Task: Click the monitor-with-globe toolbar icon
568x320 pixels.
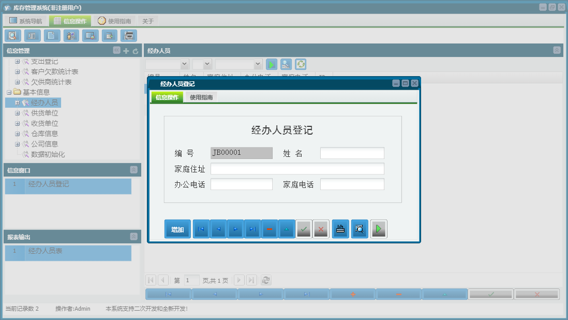Action: [90, 36]
